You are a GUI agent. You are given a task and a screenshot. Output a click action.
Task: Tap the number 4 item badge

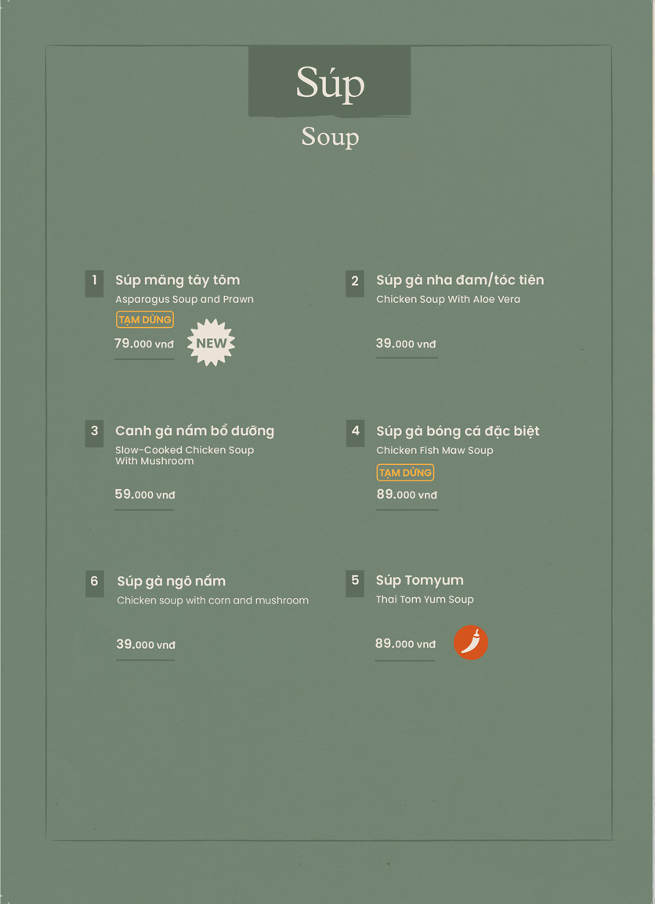355,433
